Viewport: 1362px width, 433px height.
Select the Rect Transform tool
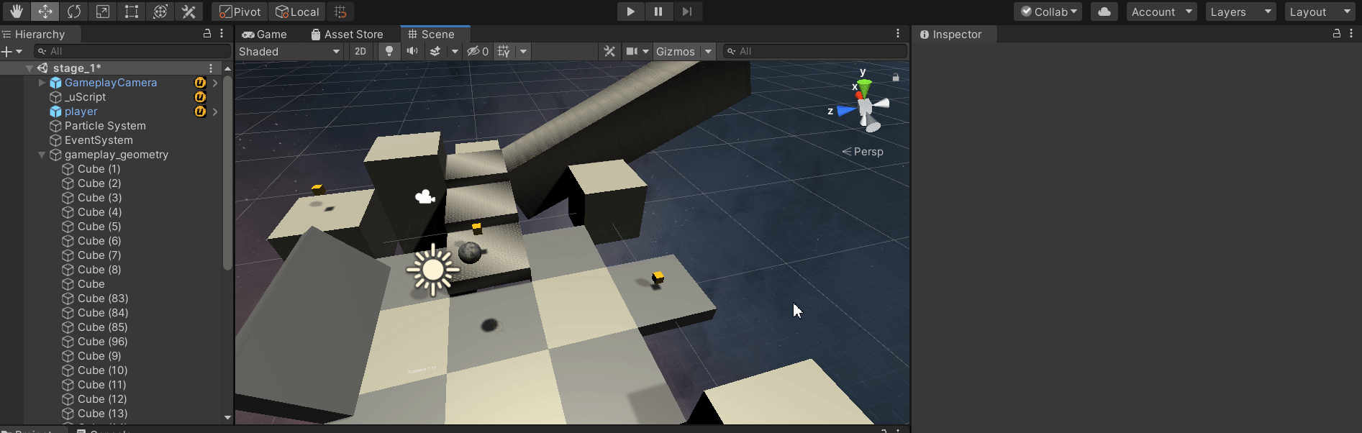click(131, 12)
